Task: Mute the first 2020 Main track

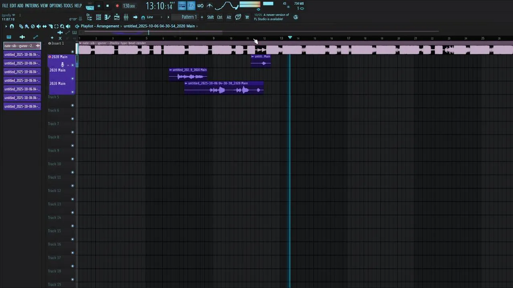Action: coord(73,65)
